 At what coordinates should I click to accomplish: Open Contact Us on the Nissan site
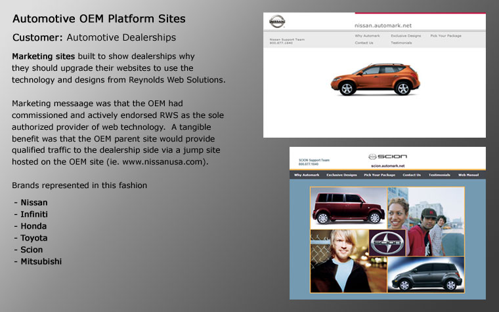364,43
